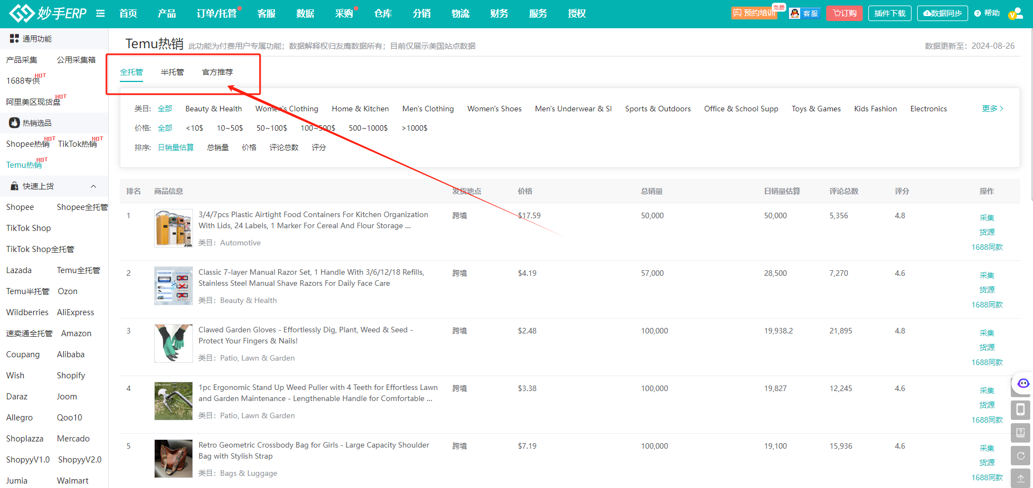Switch to the 半托管 tab
The image size is (1033, 488).
click(x=172, y=72)
